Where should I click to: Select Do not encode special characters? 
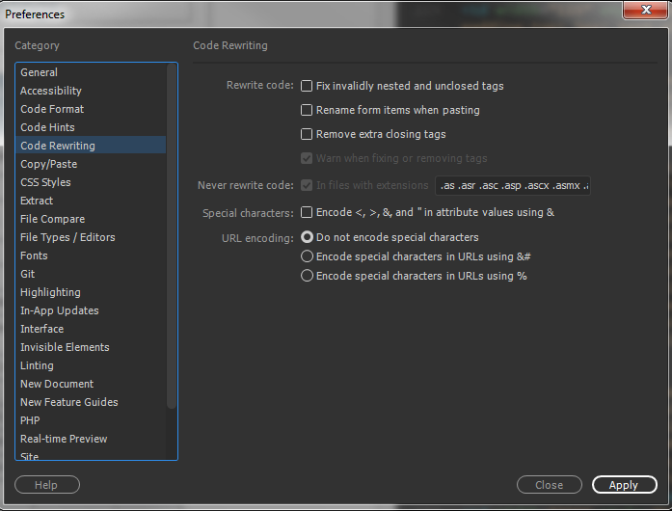click(307, 236)
